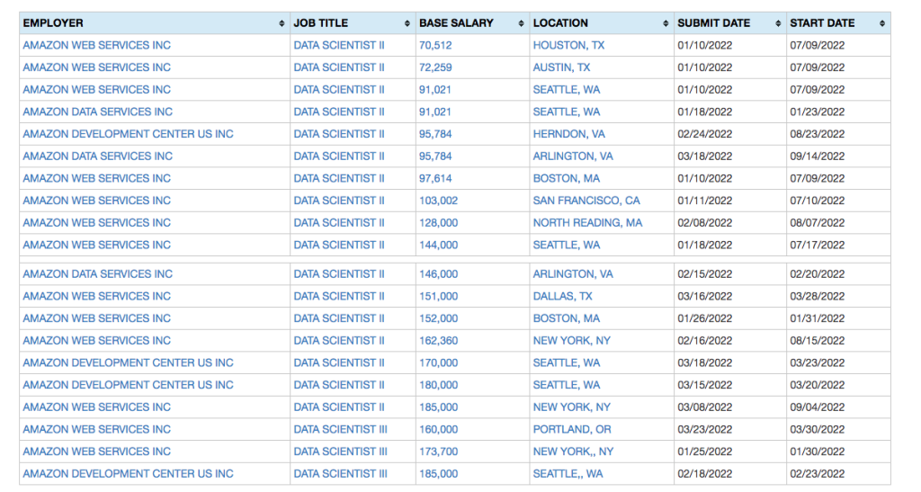Click Start Date sort arrows
The image size is (921, 492).
[882, 23]
